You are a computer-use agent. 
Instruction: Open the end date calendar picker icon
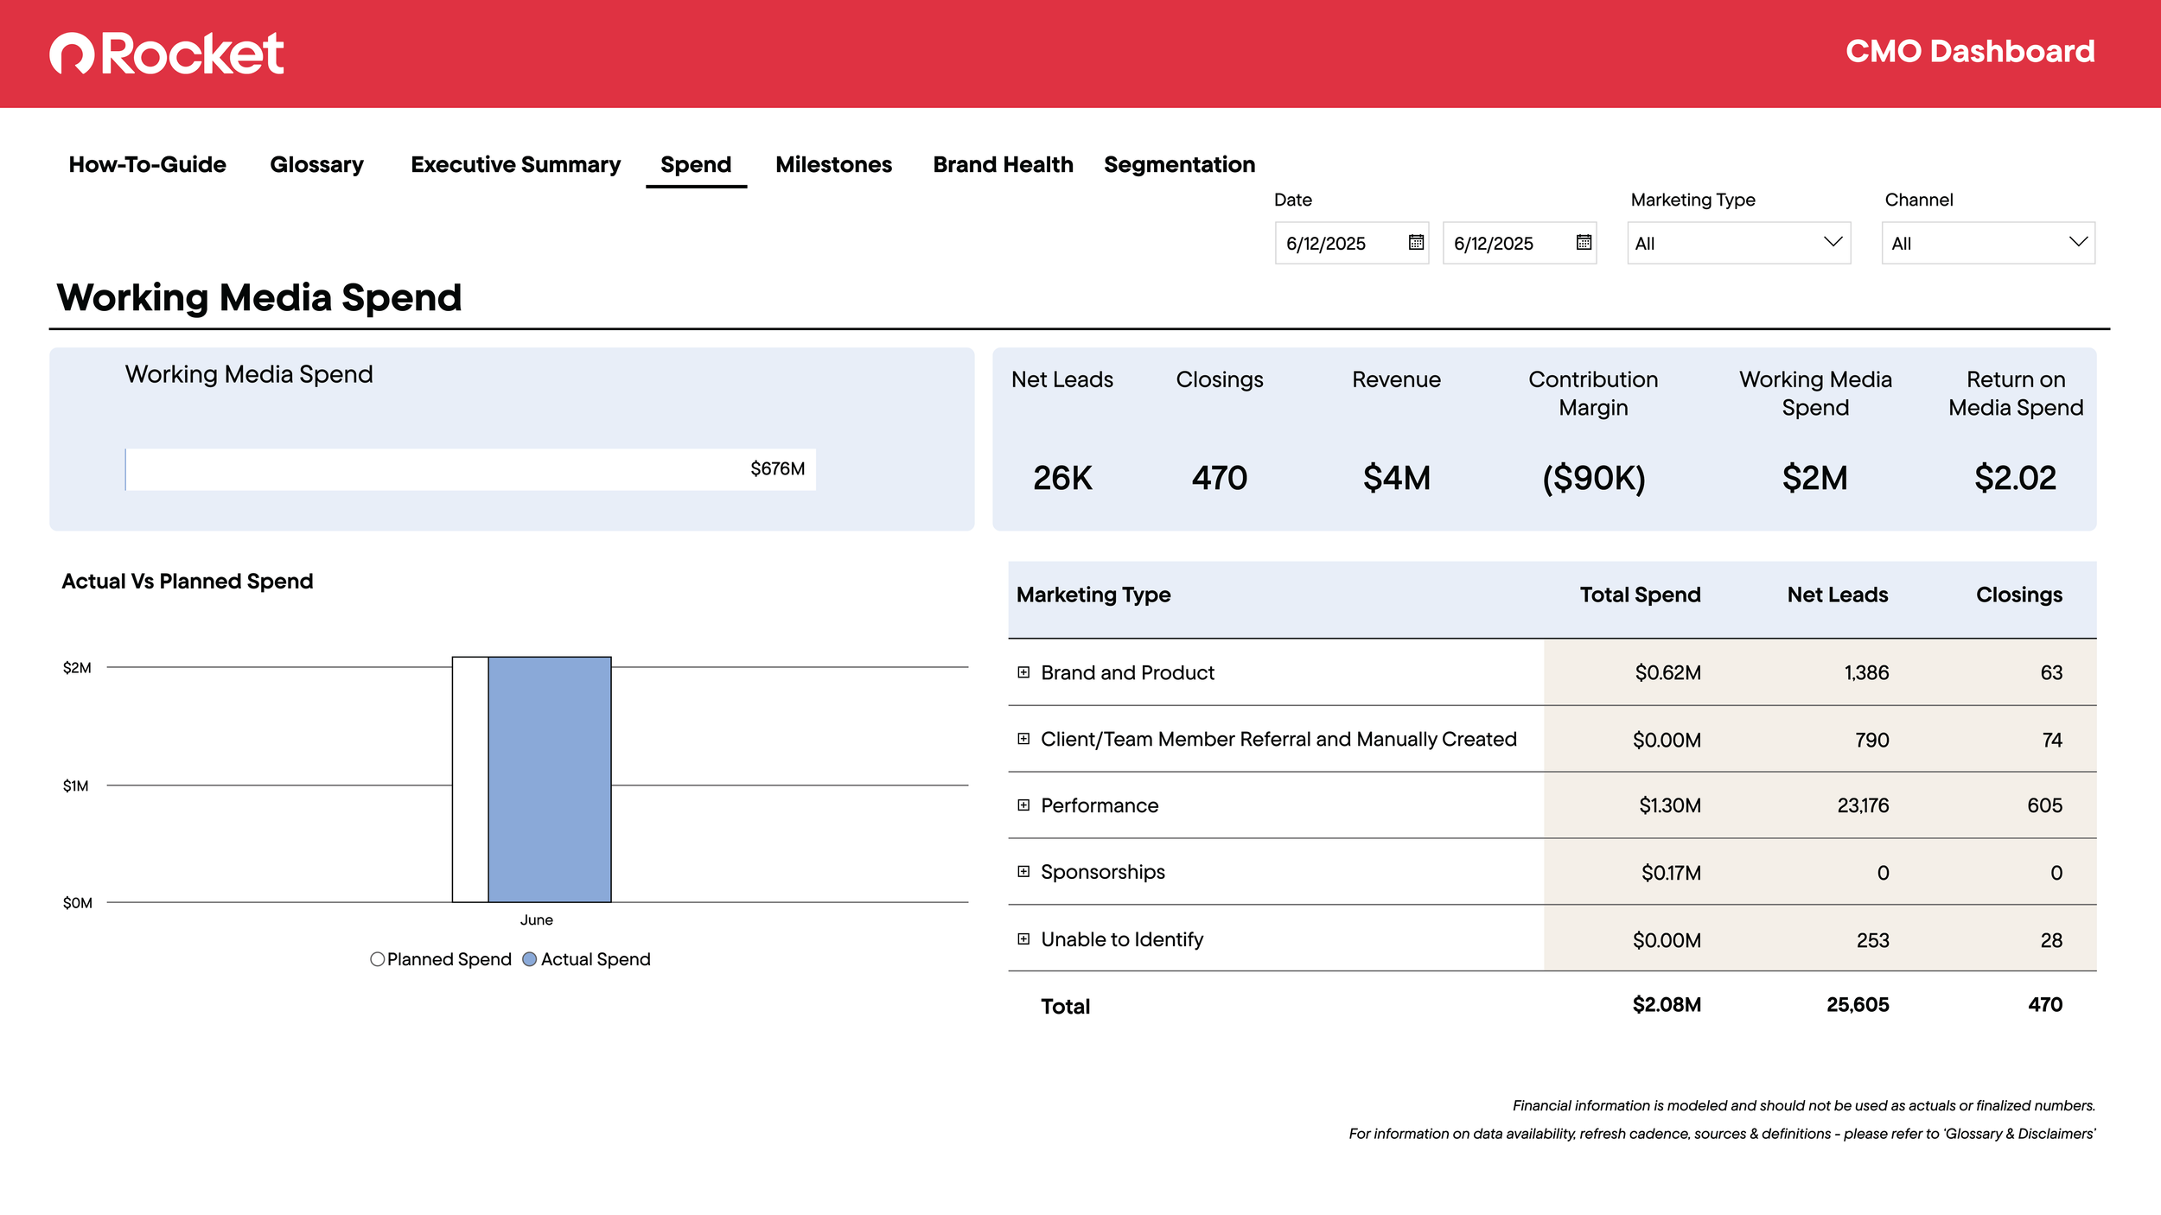(x=1584, y=243)
